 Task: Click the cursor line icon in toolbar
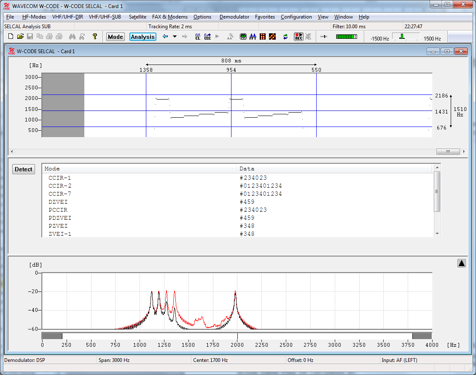coord(324,36)
